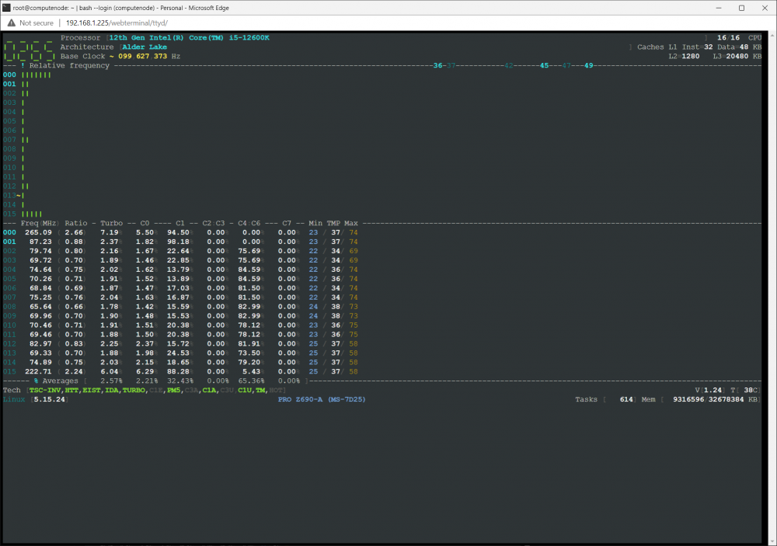Click the terminal icon in title bar
This screenshot has height=546, width=777.
[6, 8]
